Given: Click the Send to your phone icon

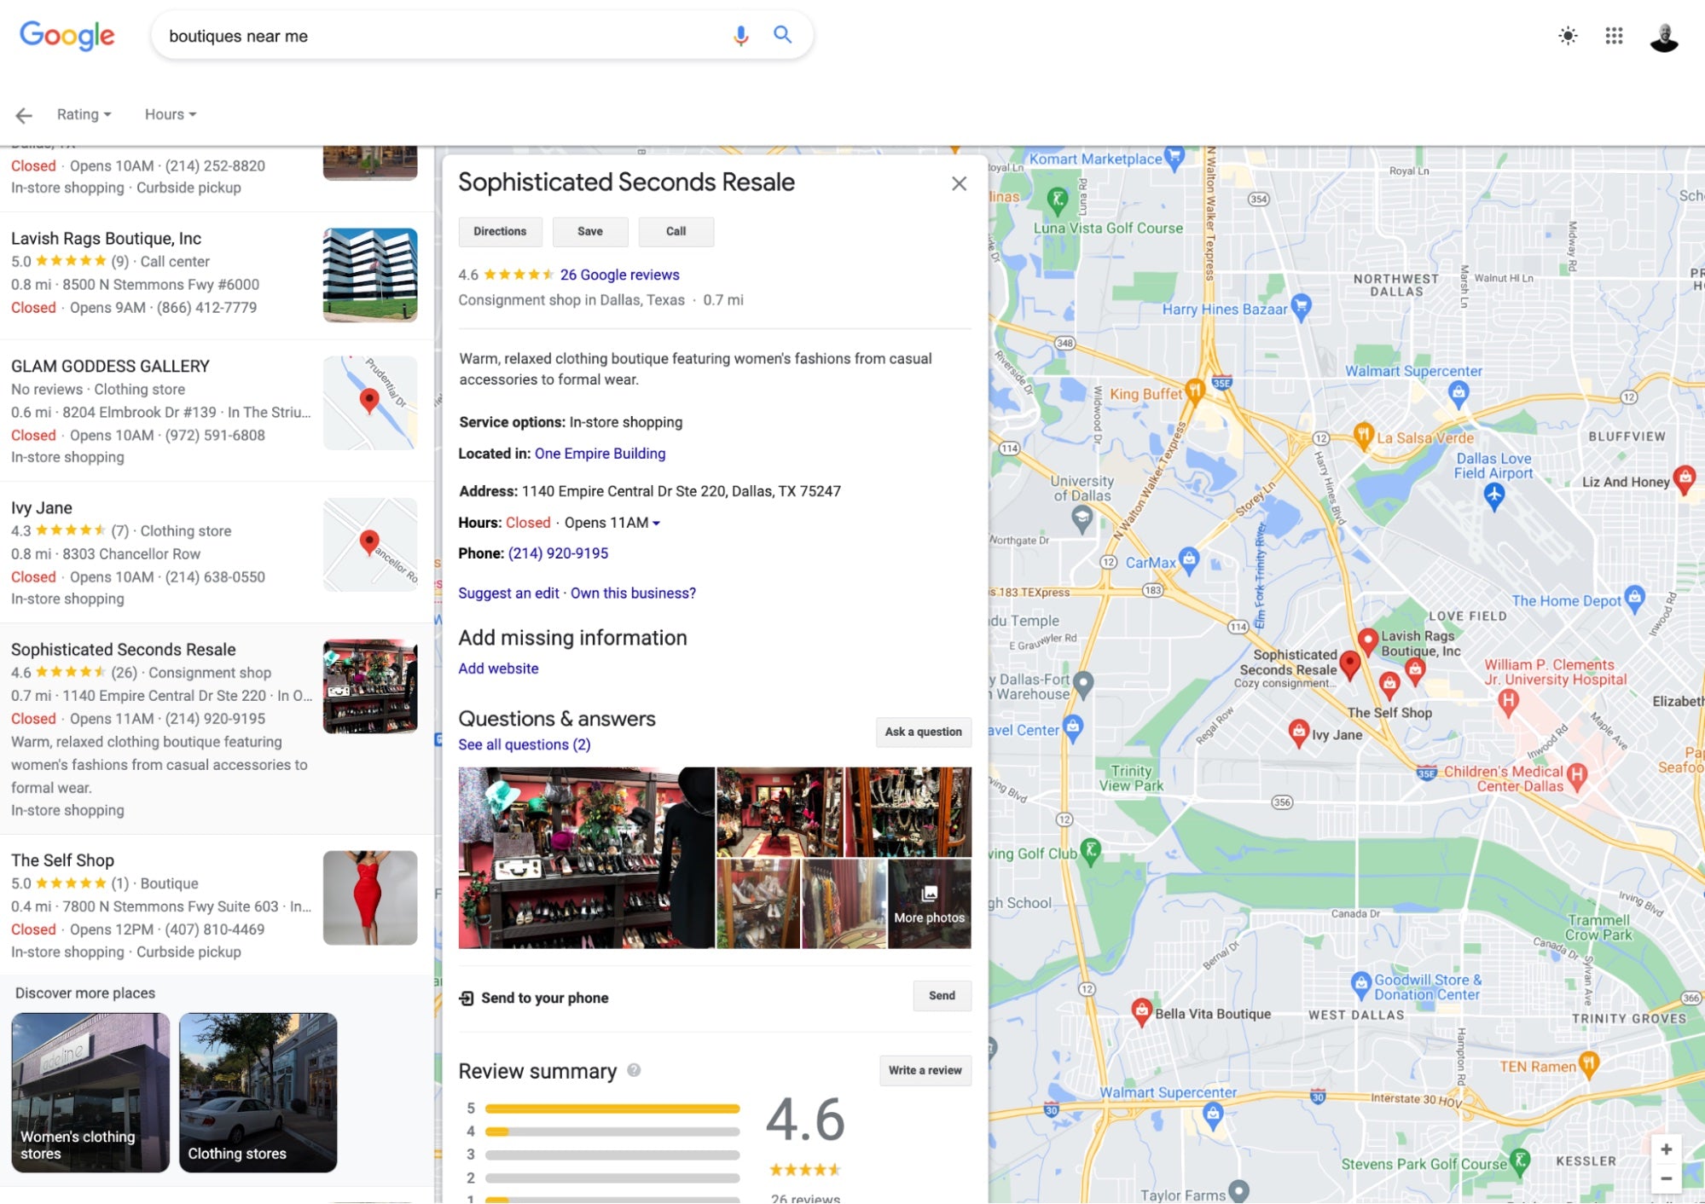Looking at the screenshot, I should [x=466, y=997].
